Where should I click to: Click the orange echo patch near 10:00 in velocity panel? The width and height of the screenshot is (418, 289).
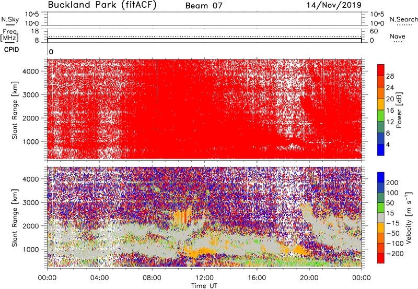click(182, 216)
